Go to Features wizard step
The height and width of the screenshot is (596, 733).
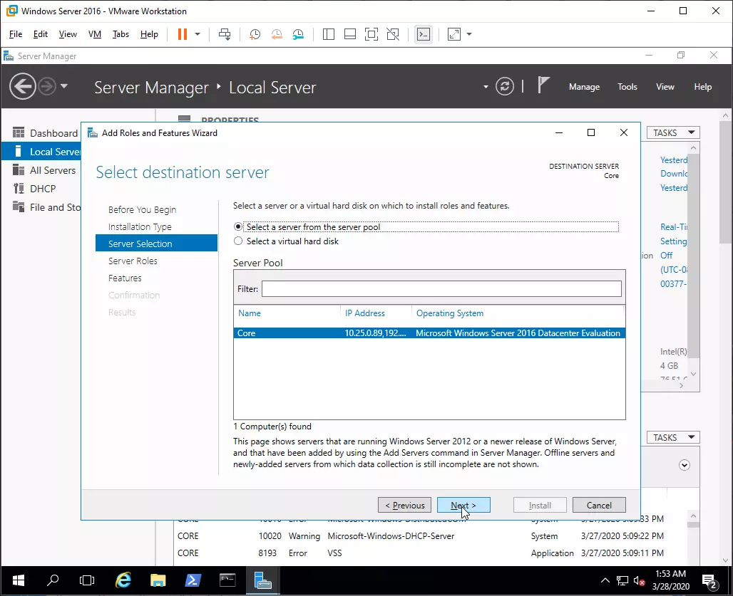click(125, 278)
